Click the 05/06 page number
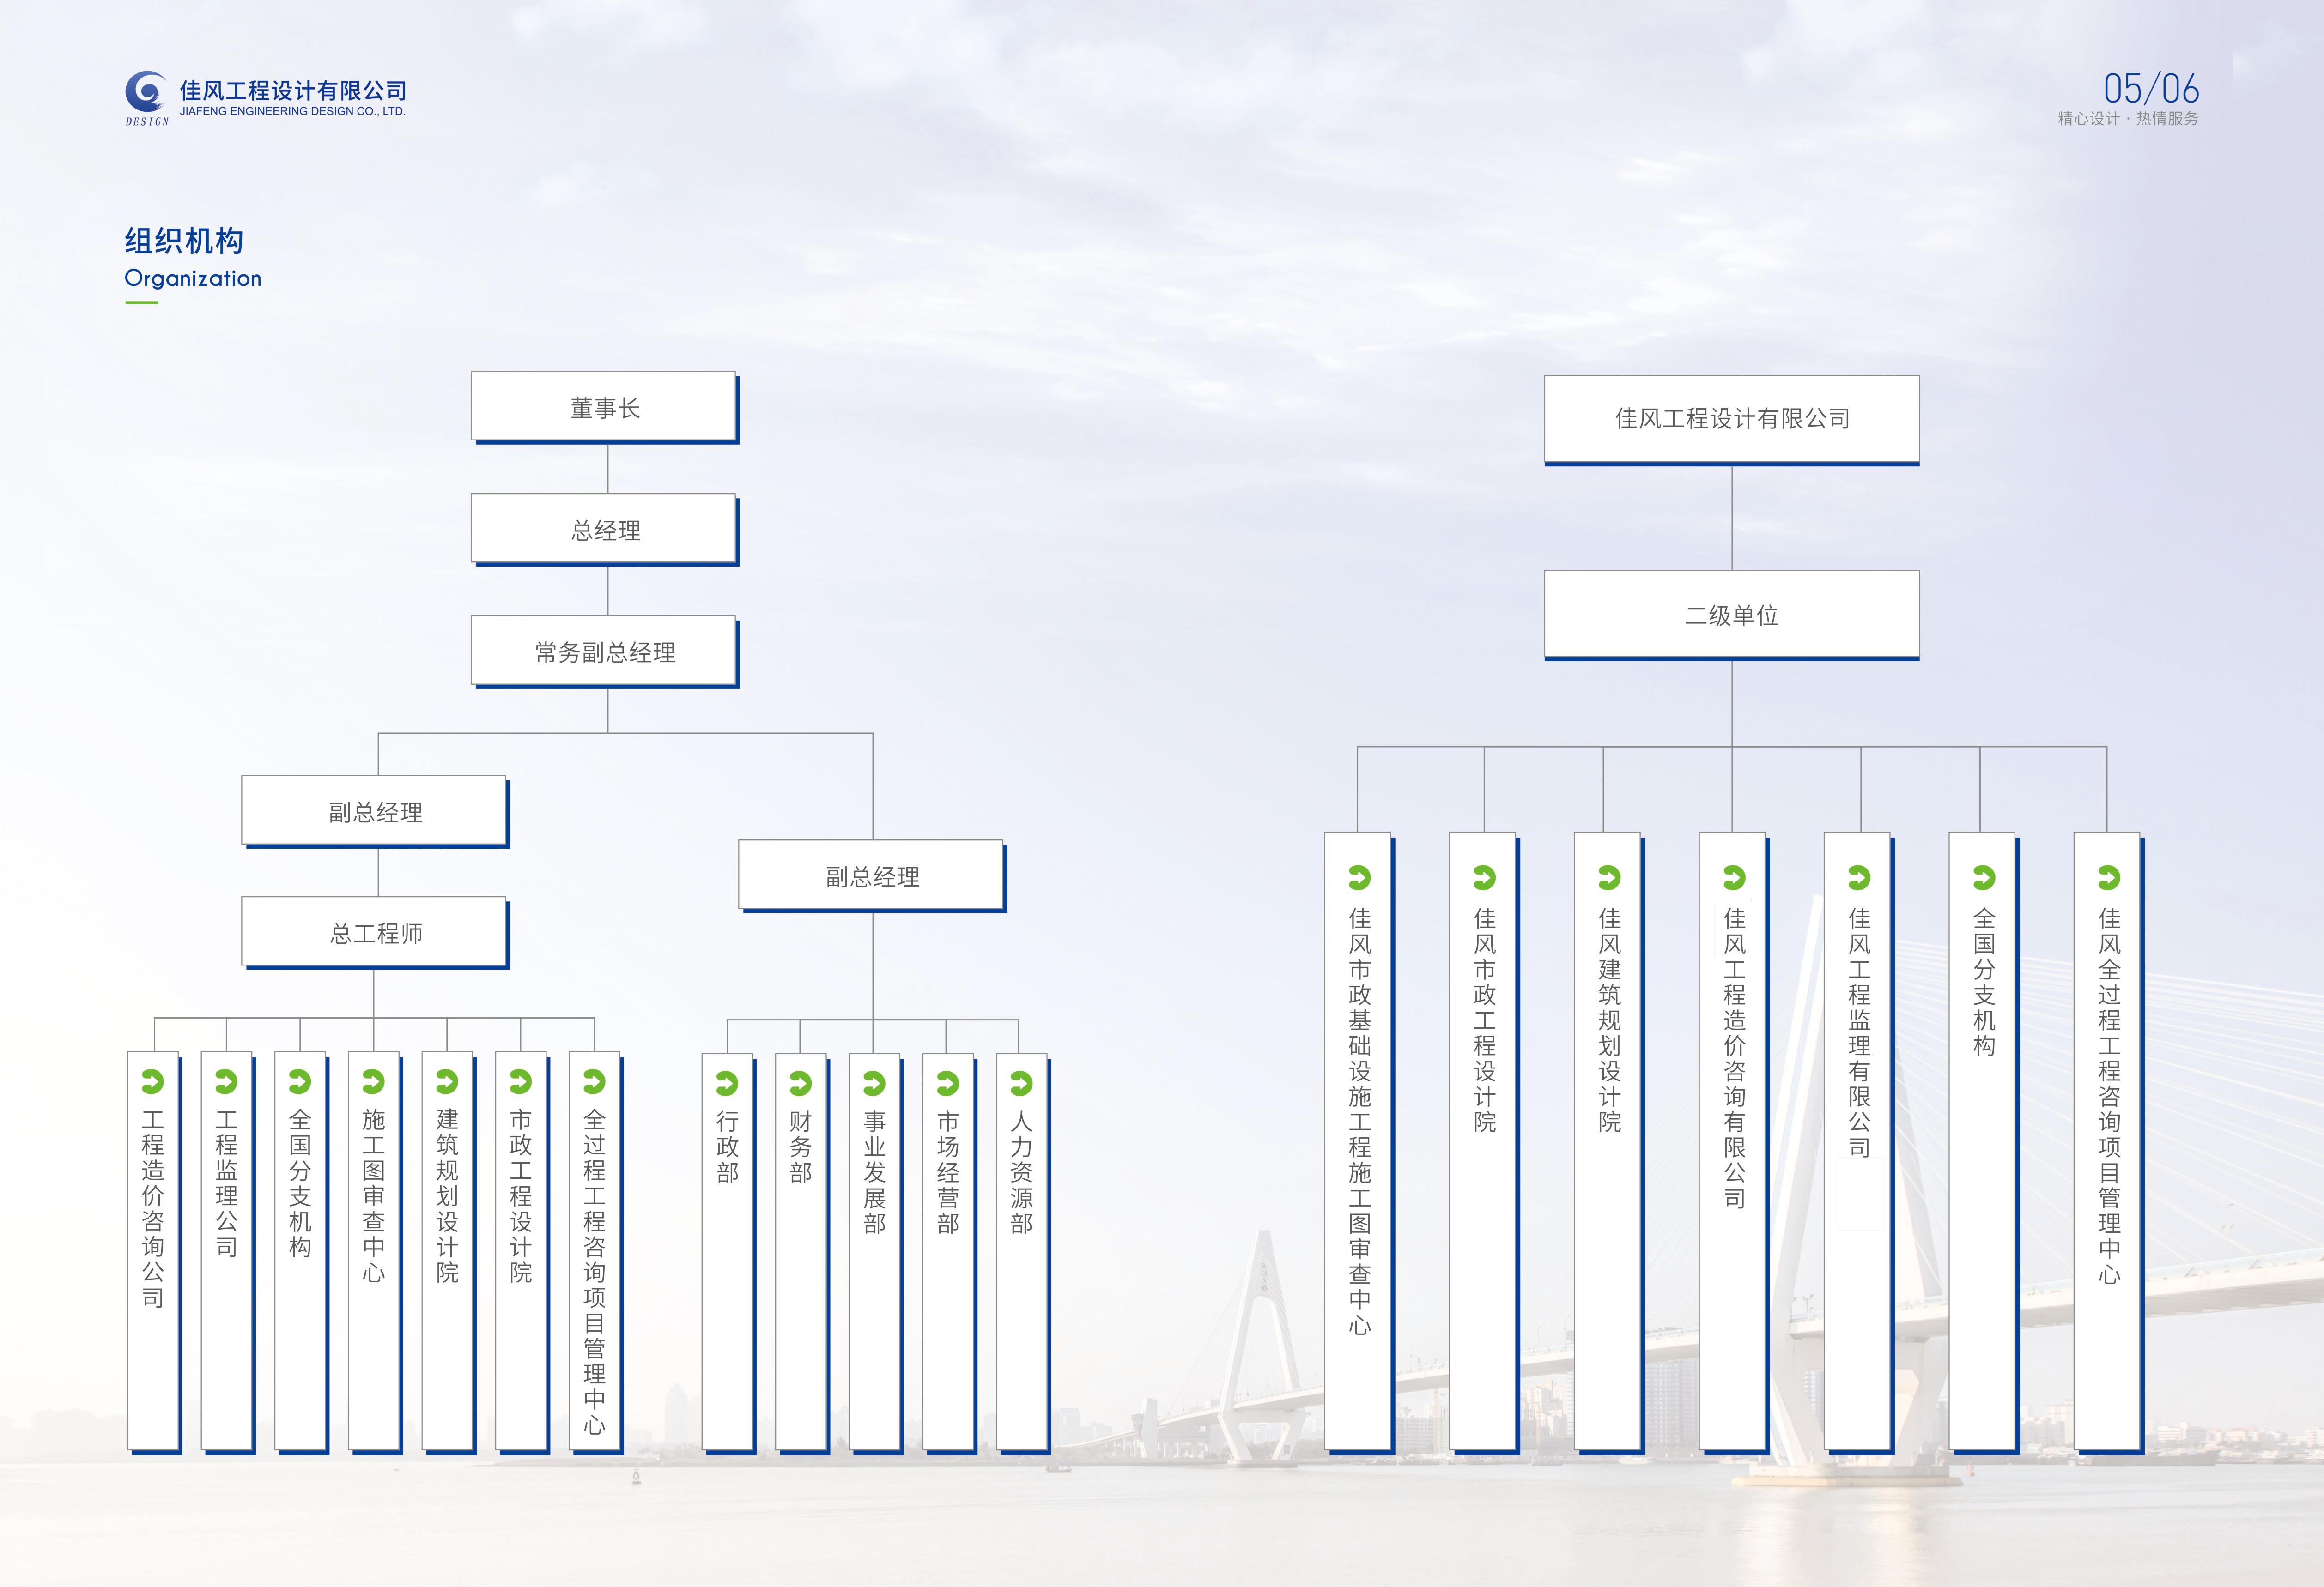This screenshot has height=1587, width=2324. [2151, 89]
